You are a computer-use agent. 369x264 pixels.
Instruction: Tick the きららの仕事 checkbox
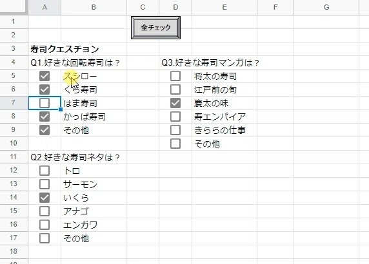(175, 130)
